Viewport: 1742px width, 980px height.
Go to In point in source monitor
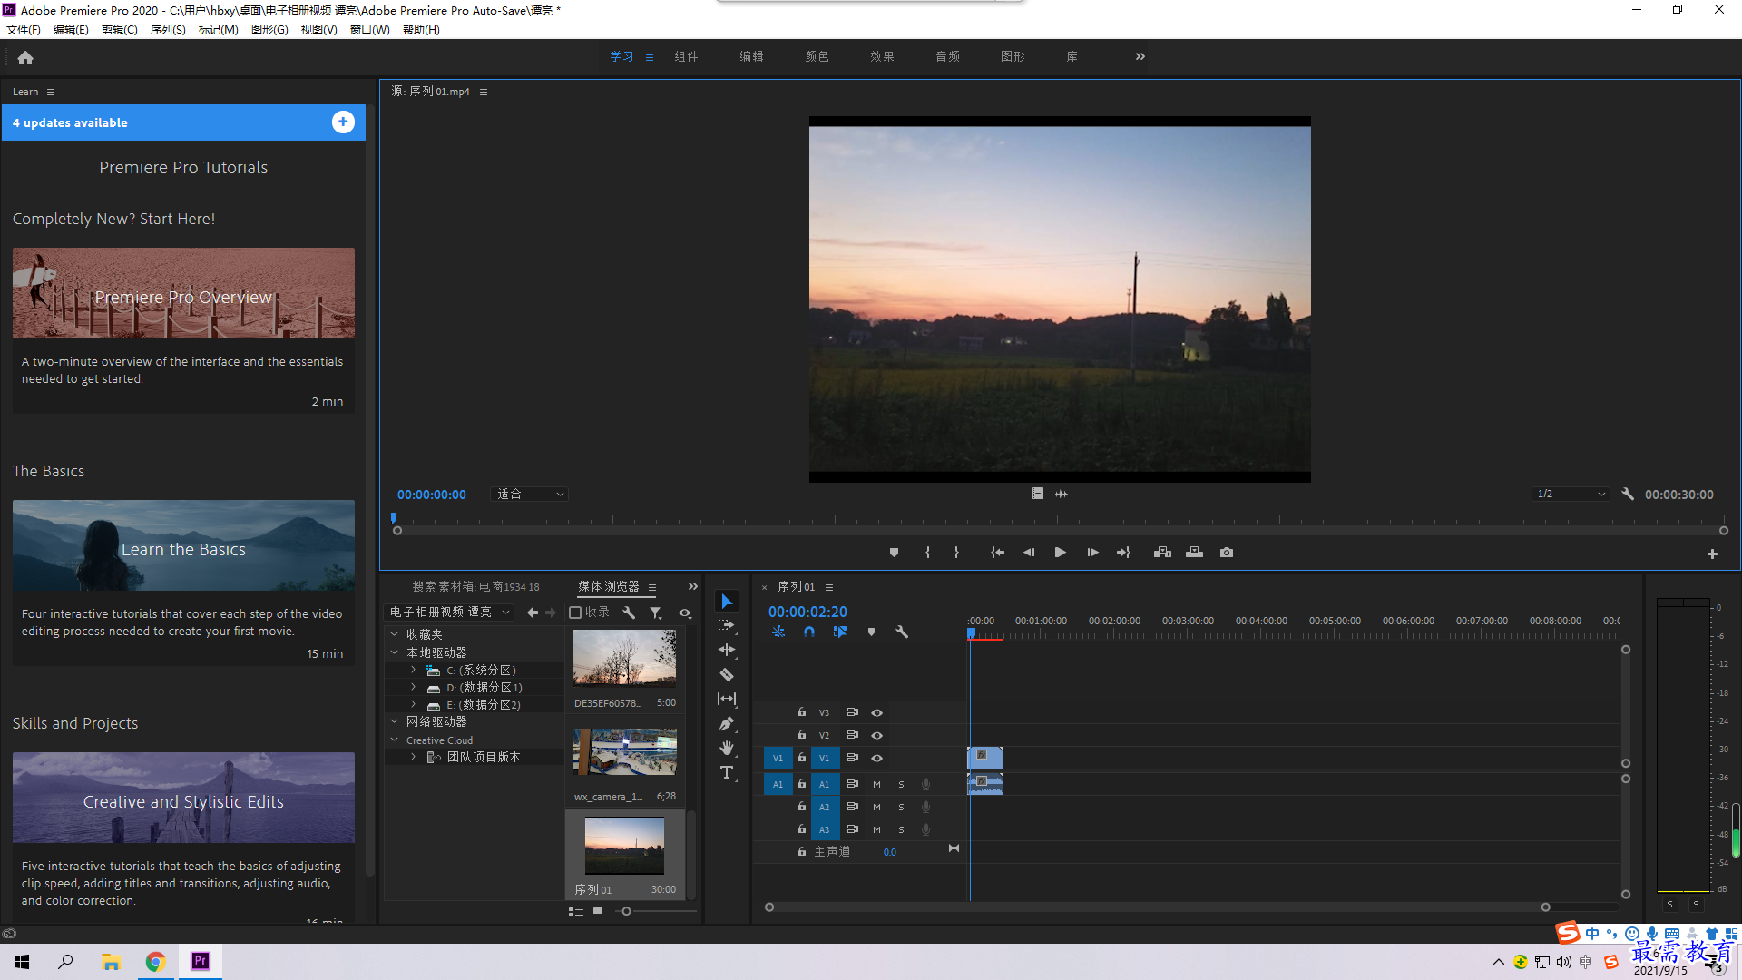997,553
